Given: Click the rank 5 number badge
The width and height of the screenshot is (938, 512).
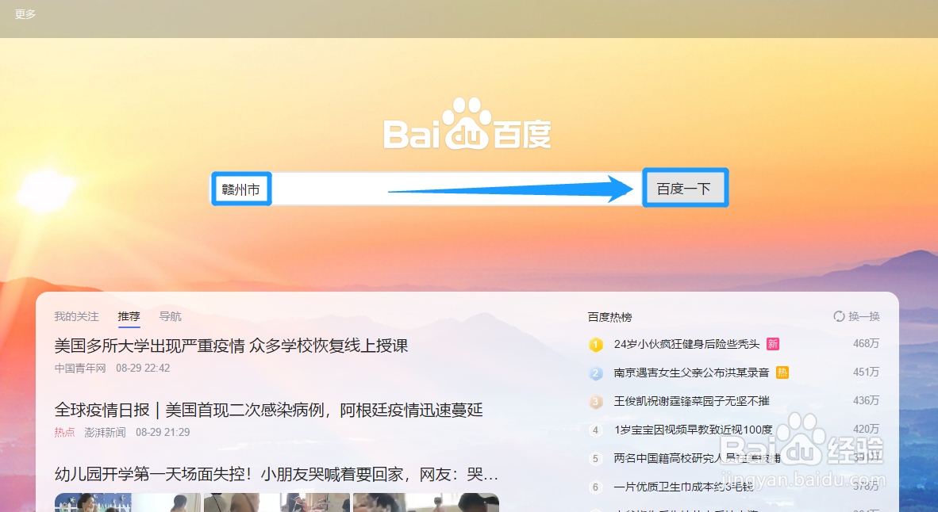Looking at the screenshot, I should 595,458.
